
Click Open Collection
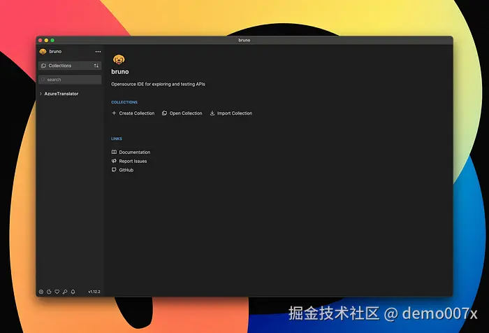[x=186, y=113]
